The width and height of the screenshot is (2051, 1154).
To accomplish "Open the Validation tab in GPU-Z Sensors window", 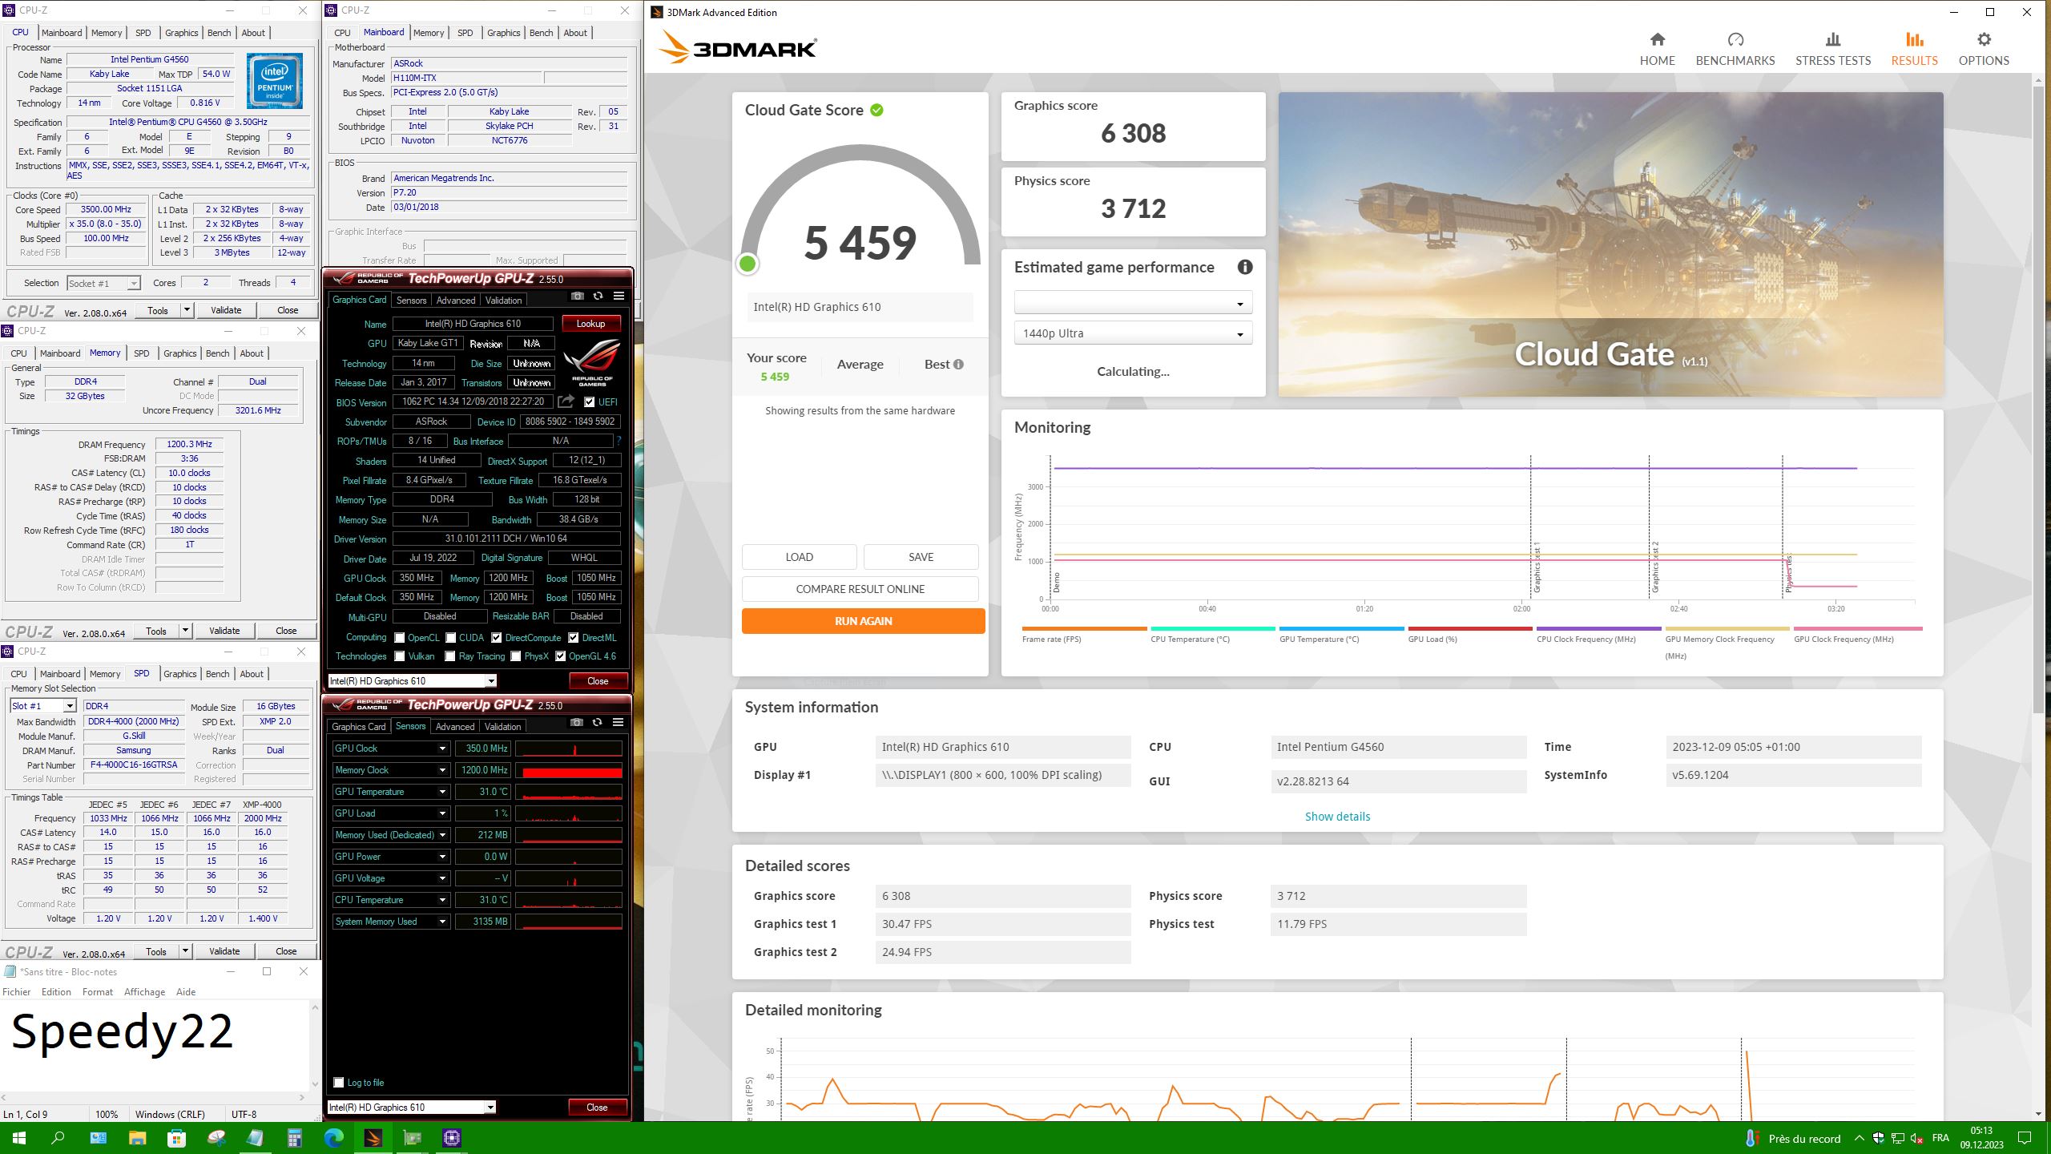I will (x=502, y=727).
